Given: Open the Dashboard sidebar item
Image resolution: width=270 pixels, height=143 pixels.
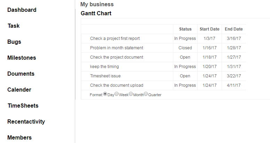Looking at the screenshot, I should pyautogui.click(x=22, y=10).
